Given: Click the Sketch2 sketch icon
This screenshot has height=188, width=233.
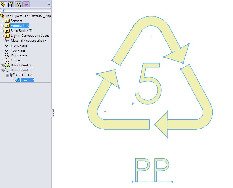Looking at the screenshot, I should click(x=13, y=75).
